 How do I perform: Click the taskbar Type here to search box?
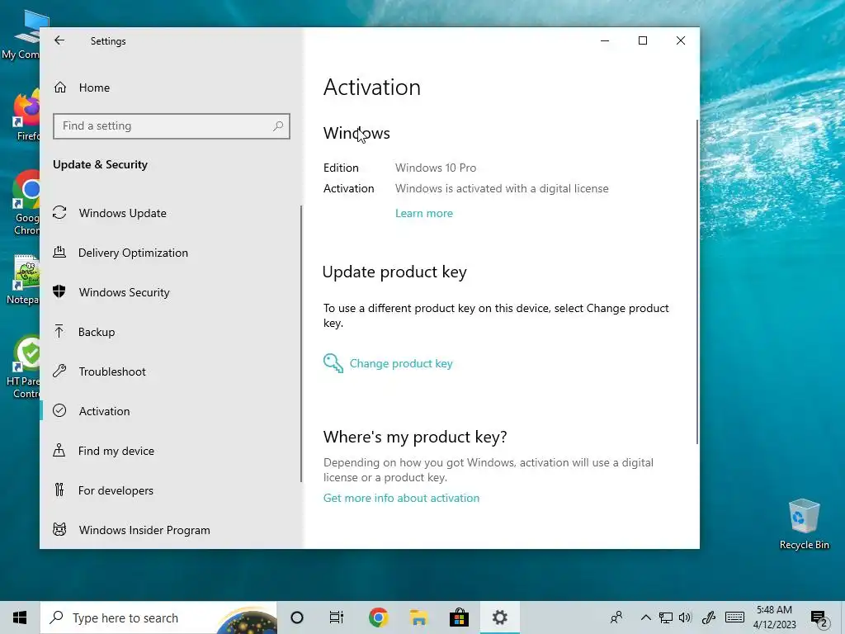[x=158, y=617]
